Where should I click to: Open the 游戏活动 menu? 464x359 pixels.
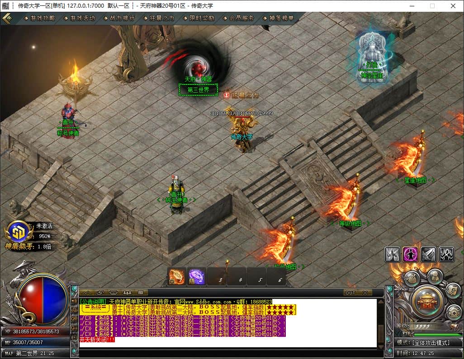click(x=80, y=19)
